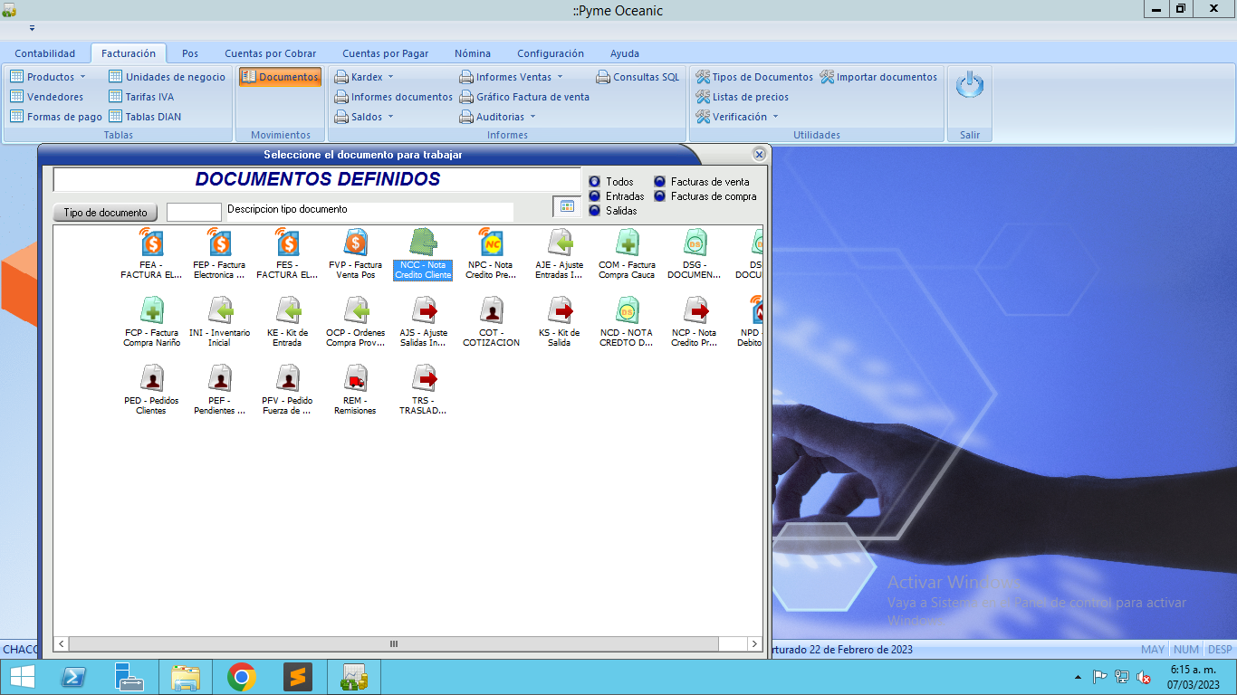Open the COT Cotizacion document icon

pyautogui.click(x=491, y=311)
